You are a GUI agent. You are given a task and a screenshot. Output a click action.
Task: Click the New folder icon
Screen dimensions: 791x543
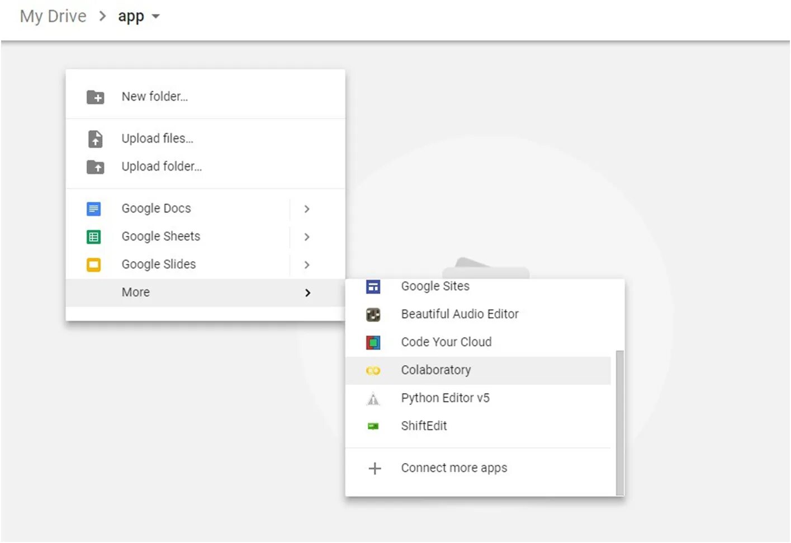pyautogui.click(x=95, y=97)
